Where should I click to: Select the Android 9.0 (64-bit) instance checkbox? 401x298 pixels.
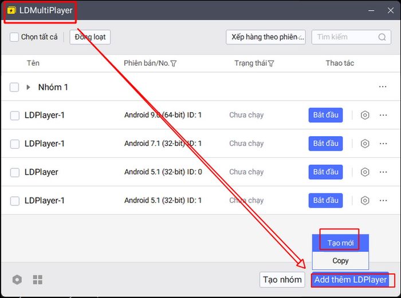[14, 116]
